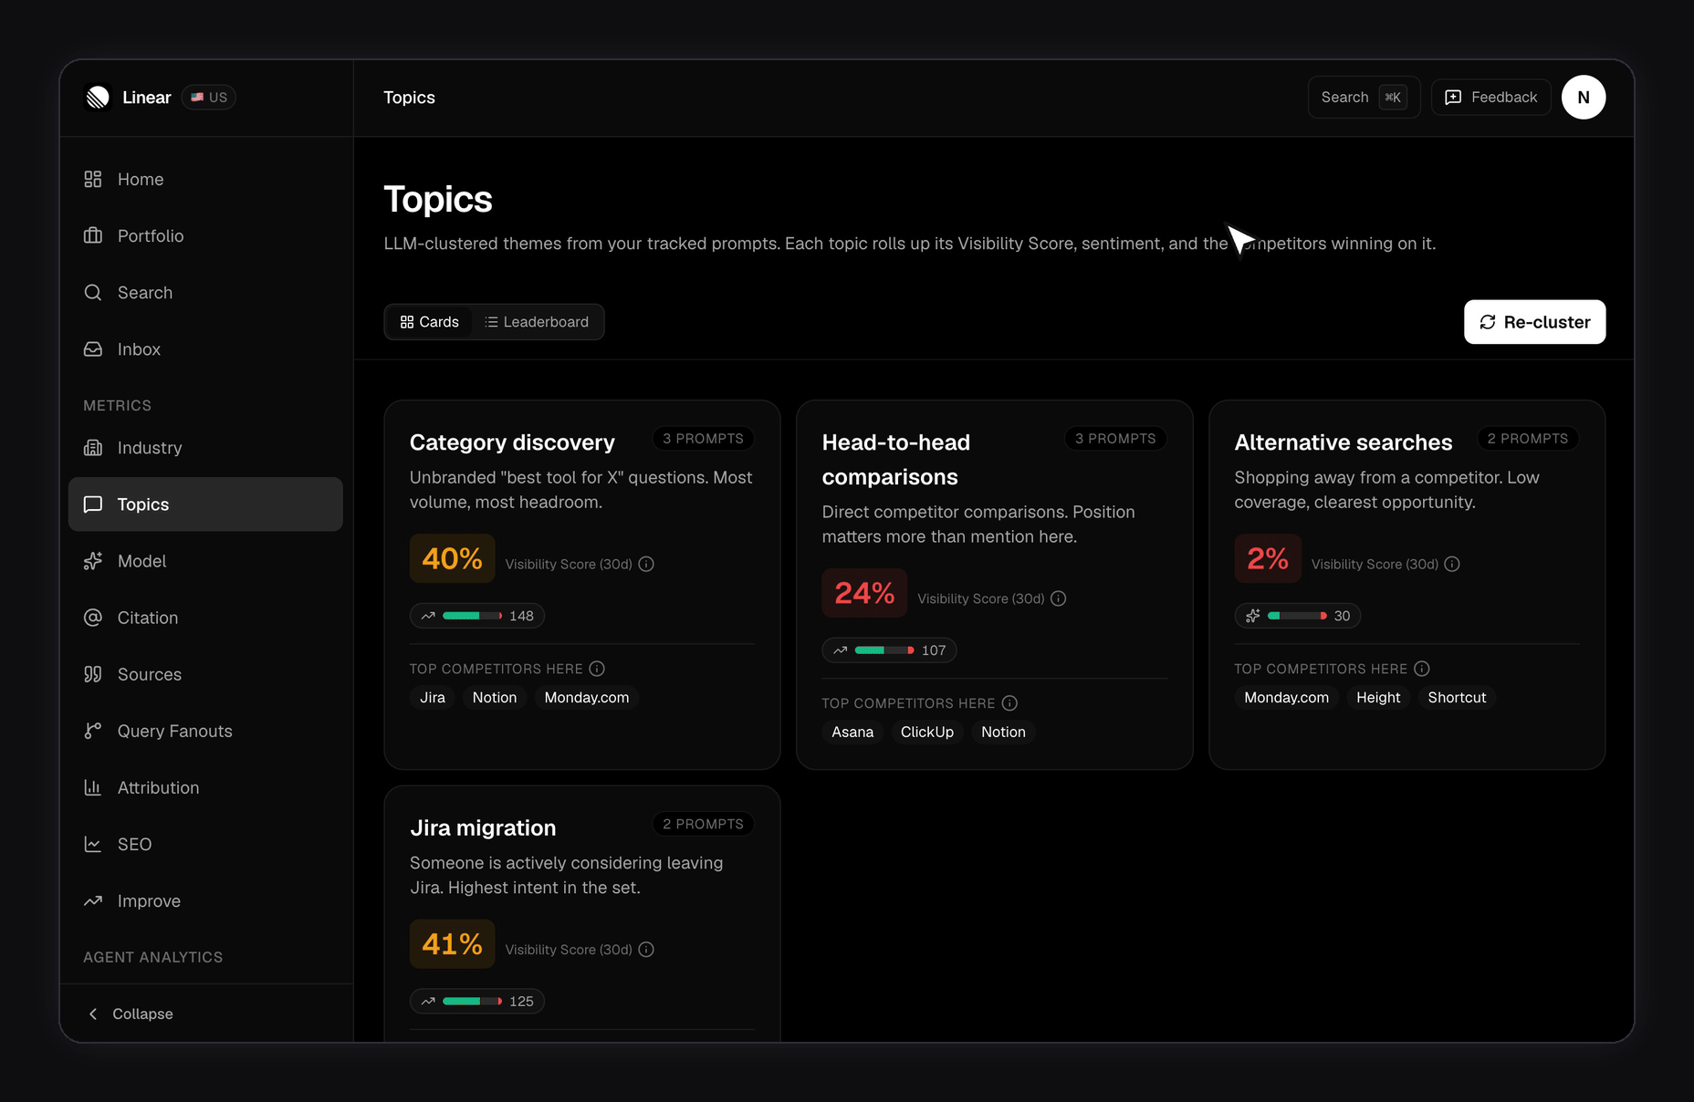Open the Search command box
The width and height of the screenshot is (1694, 1102).
pyautogui.click(x=1364, y=98)
